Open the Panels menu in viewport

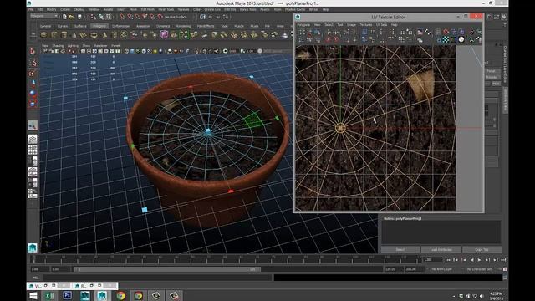coord(116,45)
